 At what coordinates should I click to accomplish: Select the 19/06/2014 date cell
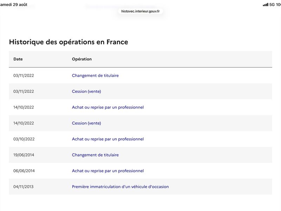coord(24,155)
